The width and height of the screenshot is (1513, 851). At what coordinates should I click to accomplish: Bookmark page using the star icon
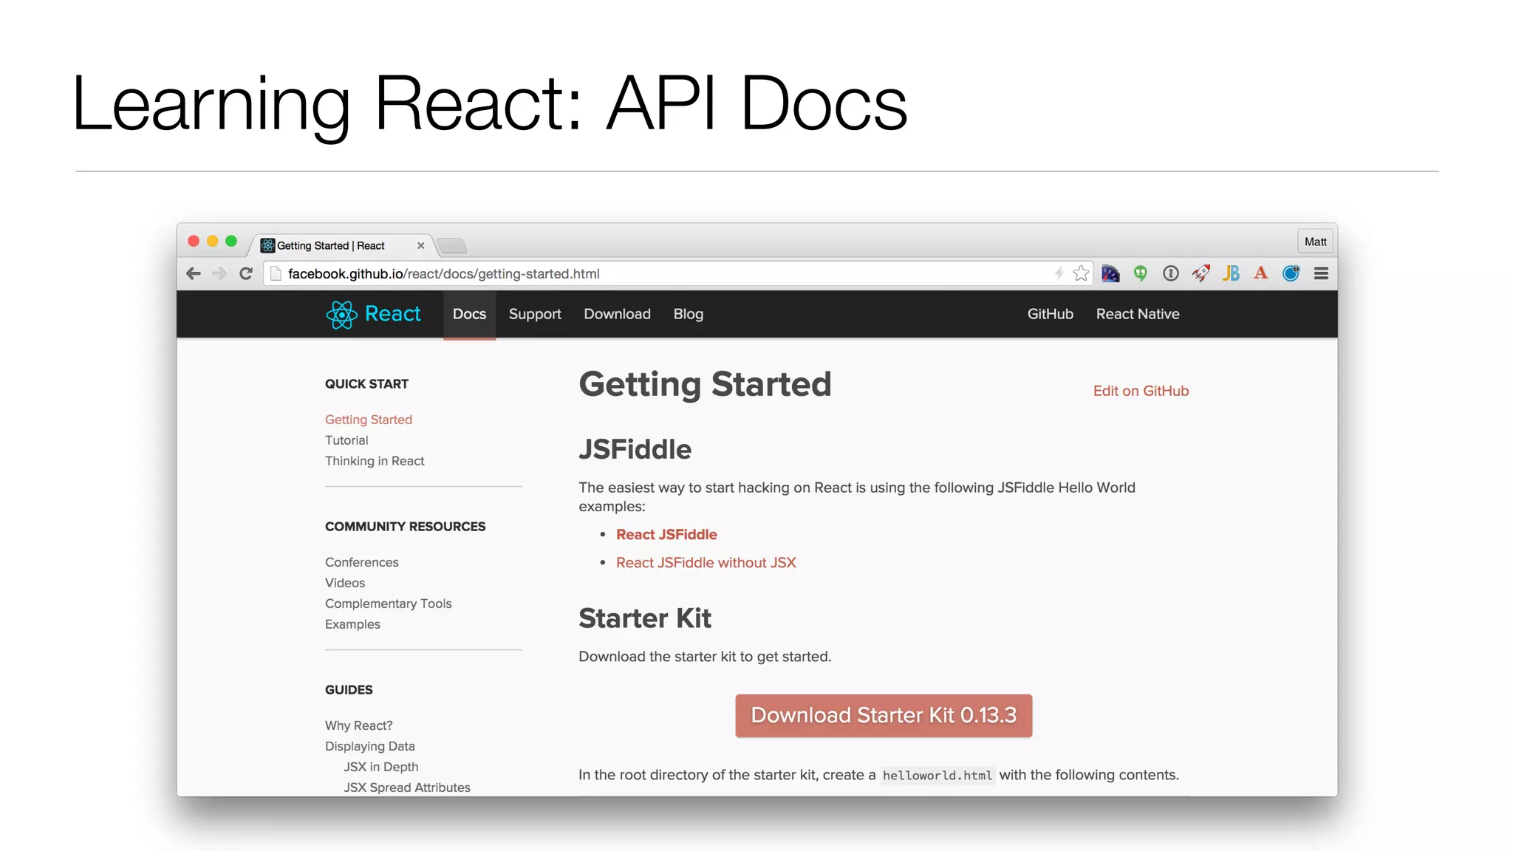[1081, 273]
